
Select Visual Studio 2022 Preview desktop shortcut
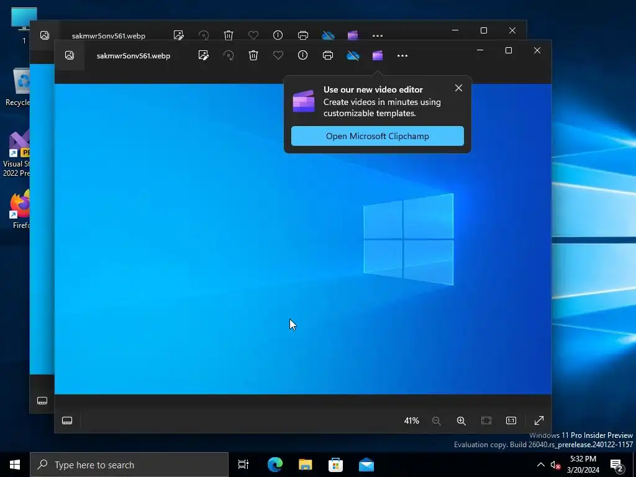[x=16, y=153]
